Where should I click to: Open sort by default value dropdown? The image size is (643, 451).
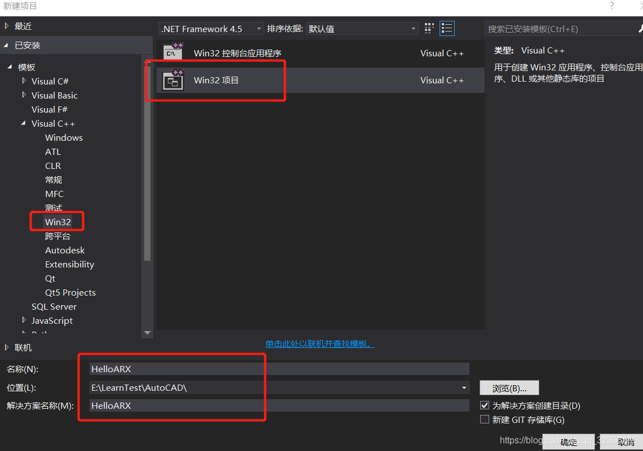click(x=362, y=29)
